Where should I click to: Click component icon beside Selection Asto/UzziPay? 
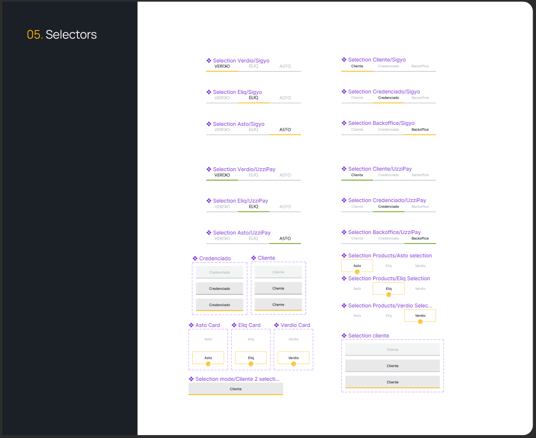coord(209,233)
